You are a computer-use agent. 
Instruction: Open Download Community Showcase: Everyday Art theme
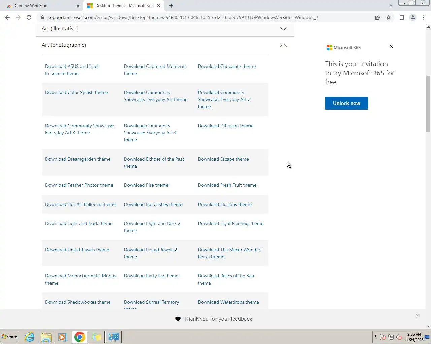(x=155, y=96)
